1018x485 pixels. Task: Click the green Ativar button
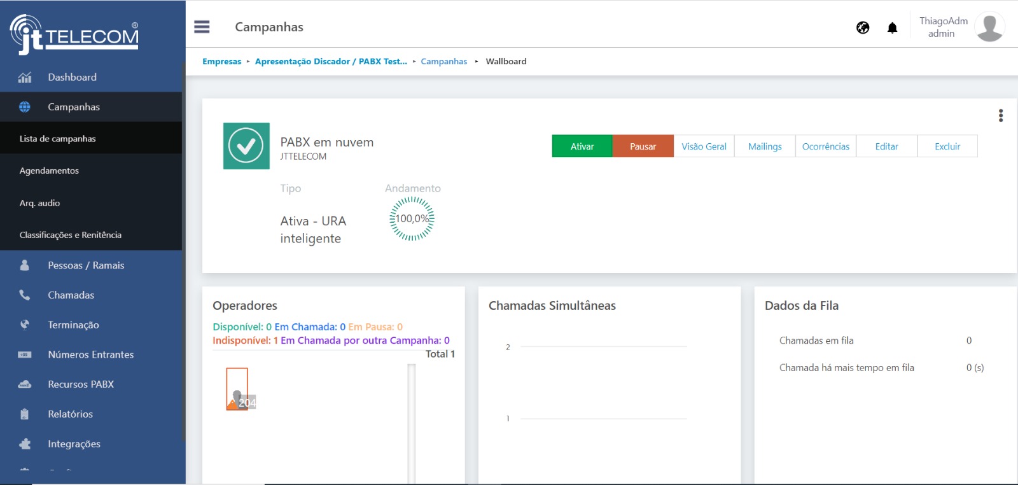pyautogui.click(x=582, y=146)
